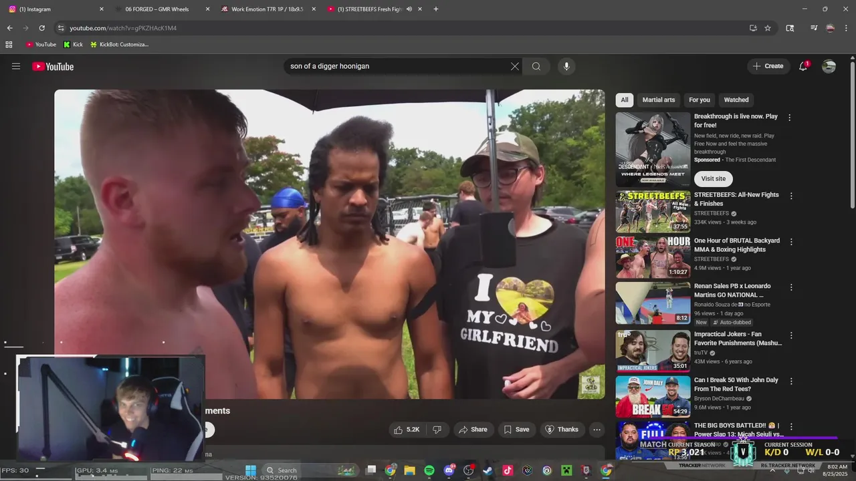
Task: Open options for Can I Break 50 video
Action: 791,381
